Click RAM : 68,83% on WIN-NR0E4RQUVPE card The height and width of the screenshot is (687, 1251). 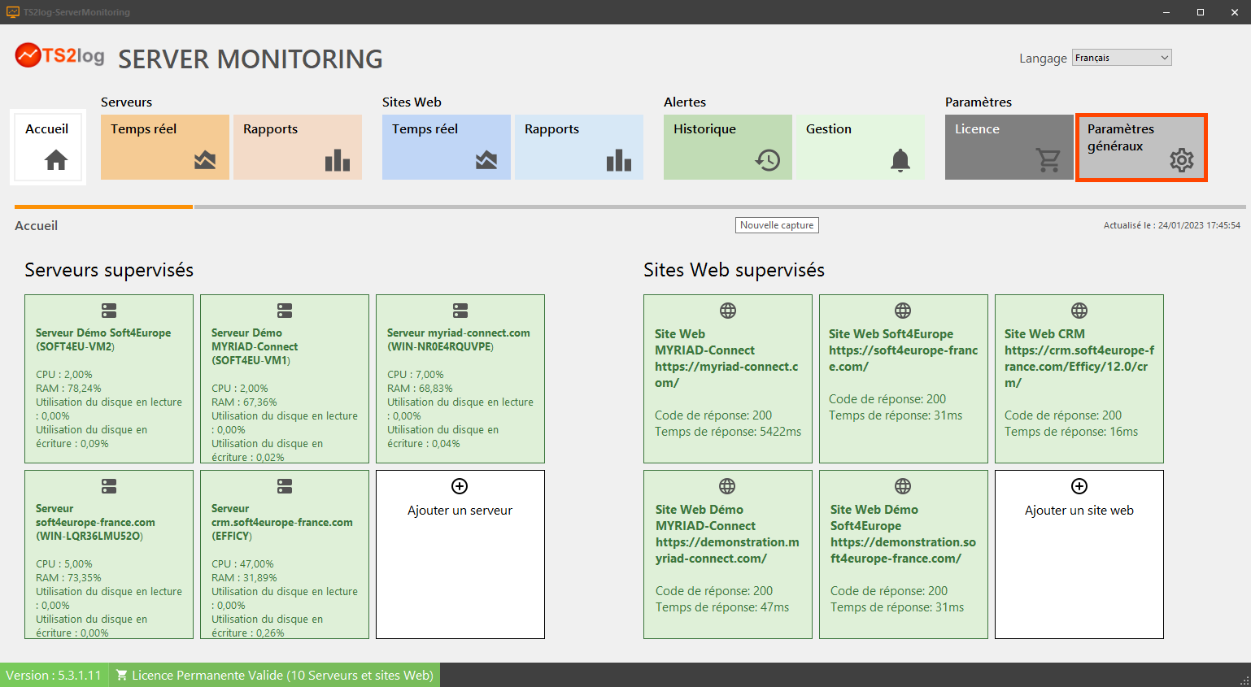coord(420,389)
